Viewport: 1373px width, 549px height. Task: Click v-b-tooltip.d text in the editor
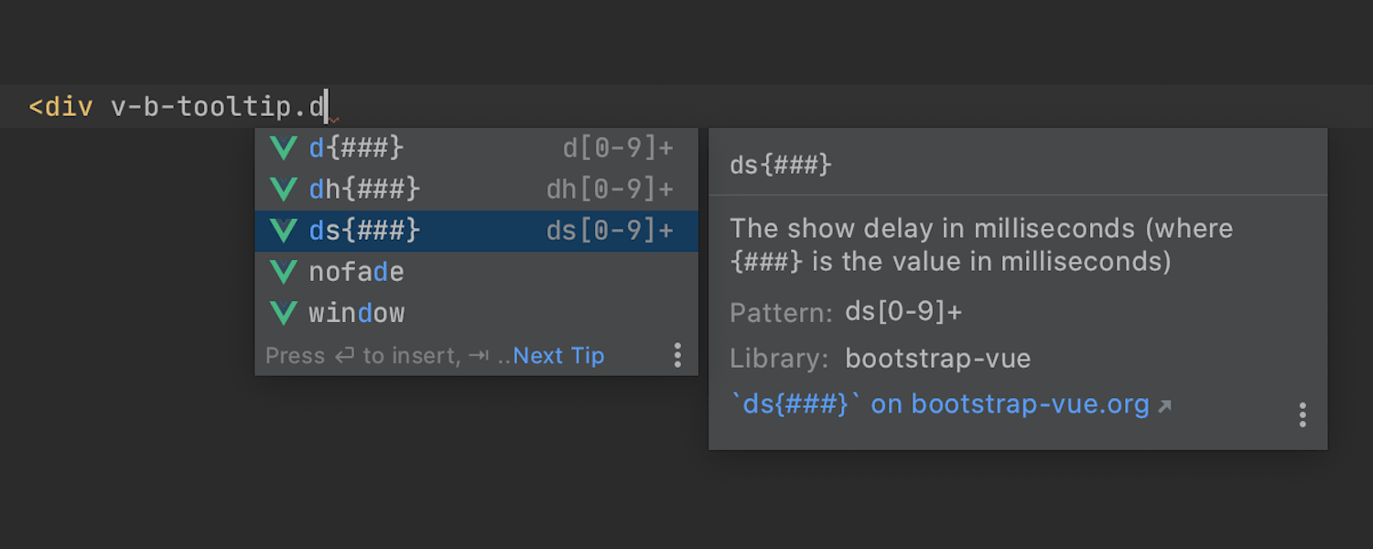(x=218, y=107)
